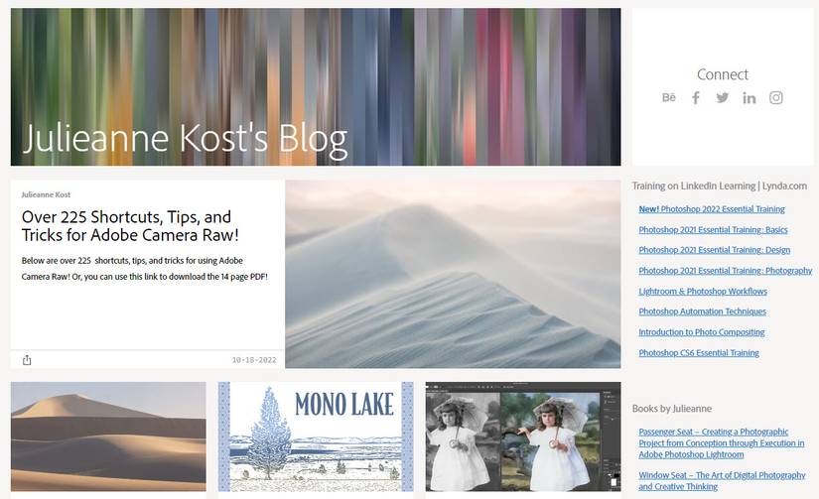Open the Twitter bird icon
This screenshot has width=819, height=499.
click(x=723, y=97)
